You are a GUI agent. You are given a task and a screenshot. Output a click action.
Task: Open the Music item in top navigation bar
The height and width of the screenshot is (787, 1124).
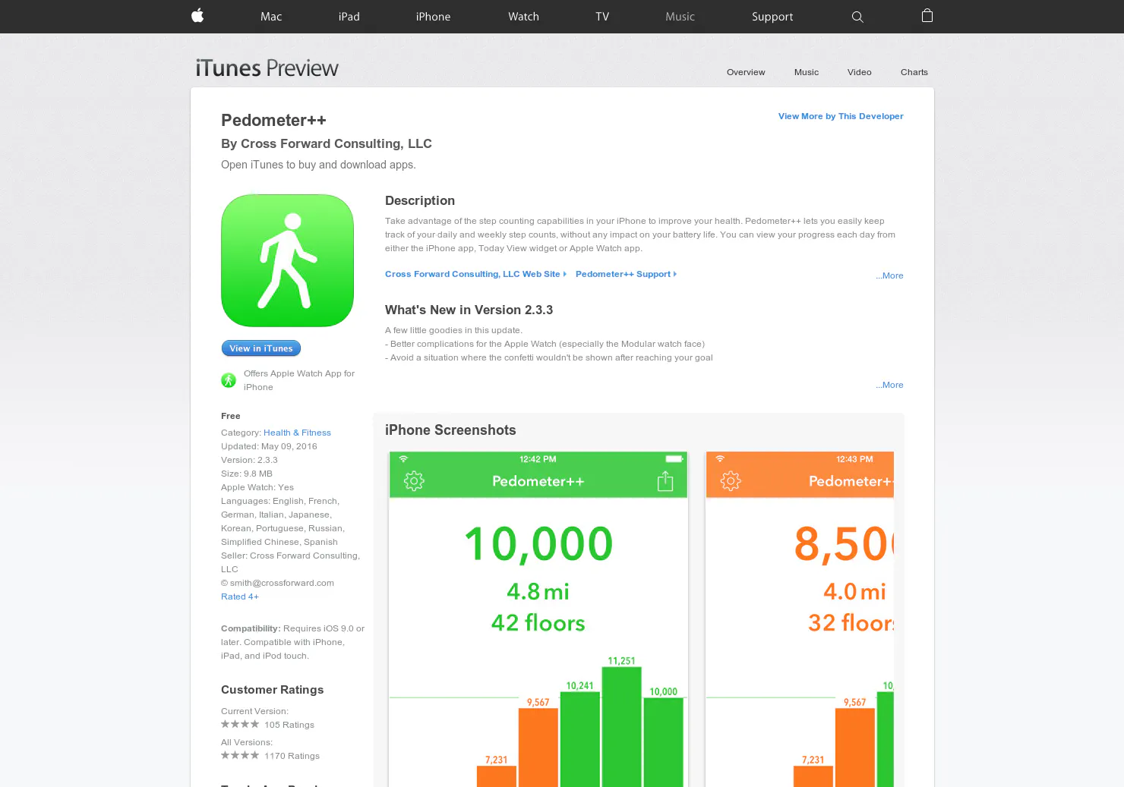tap(680, 17)
